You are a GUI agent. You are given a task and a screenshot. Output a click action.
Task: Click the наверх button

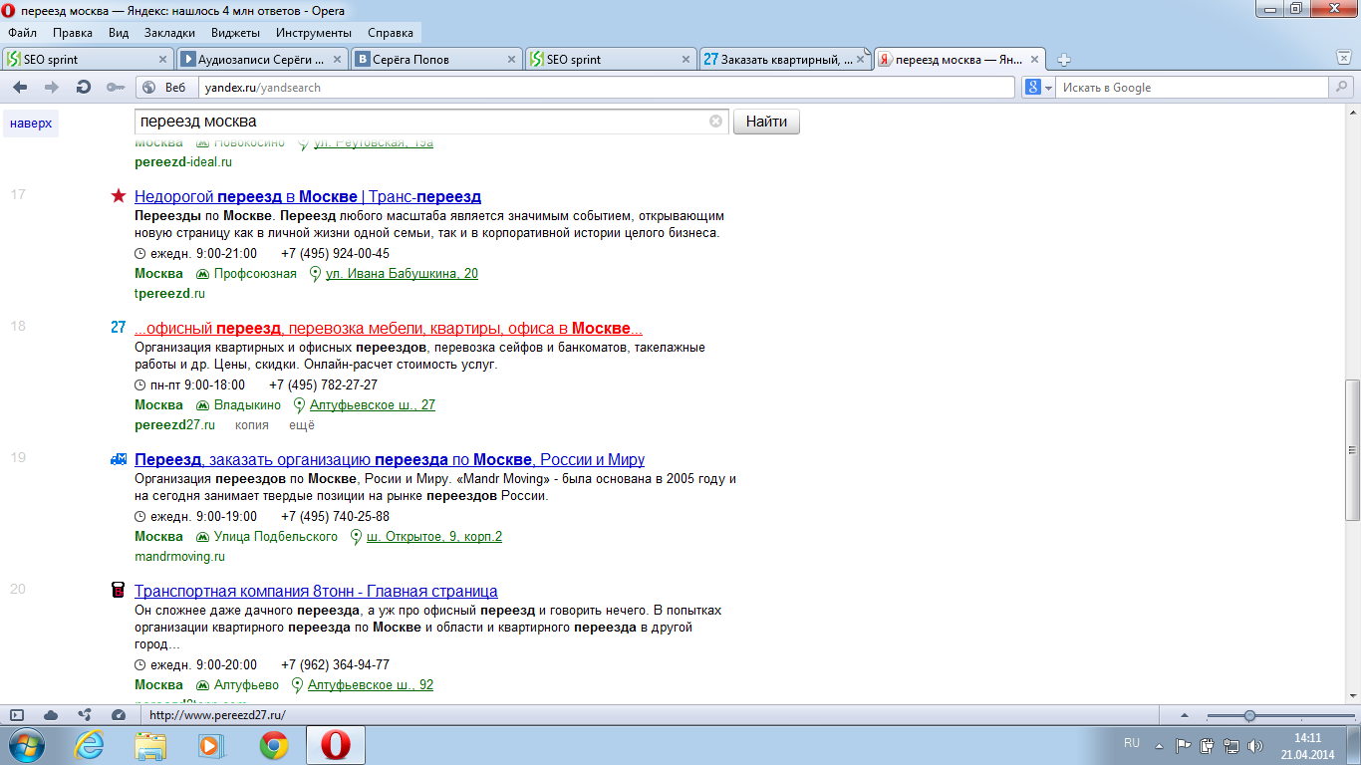[x=30, y=124]
